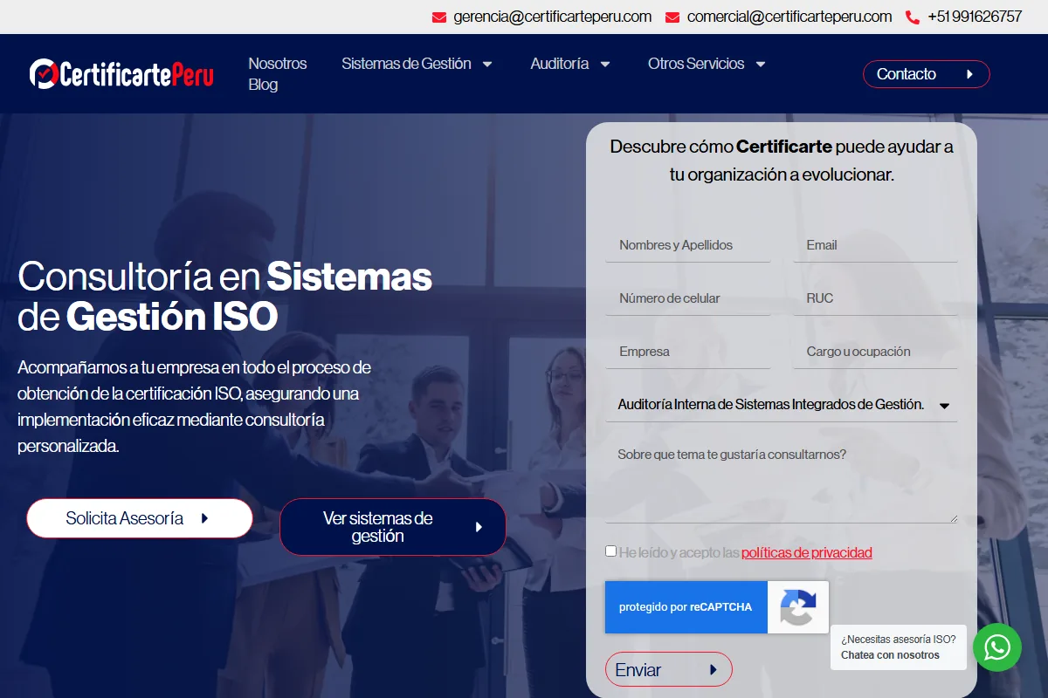Screen dimensions: 1048x698
Task: Focus the RUC input field
Action: [875, 298]
